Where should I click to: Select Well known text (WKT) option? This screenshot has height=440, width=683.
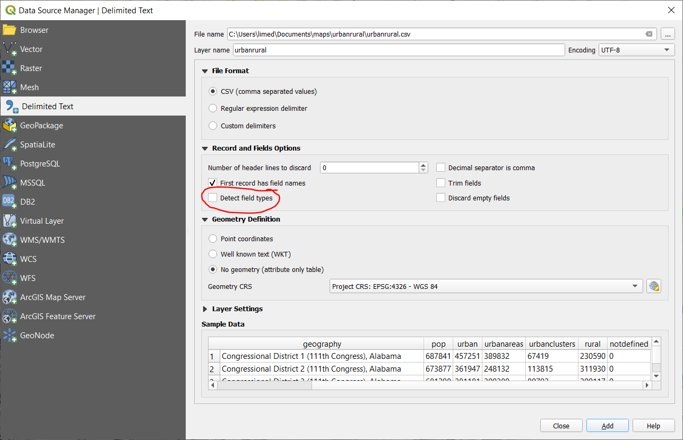coord(213,254)
